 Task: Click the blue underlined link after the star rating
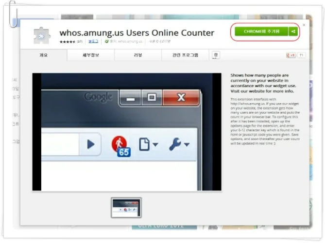(x=93, y=41)
